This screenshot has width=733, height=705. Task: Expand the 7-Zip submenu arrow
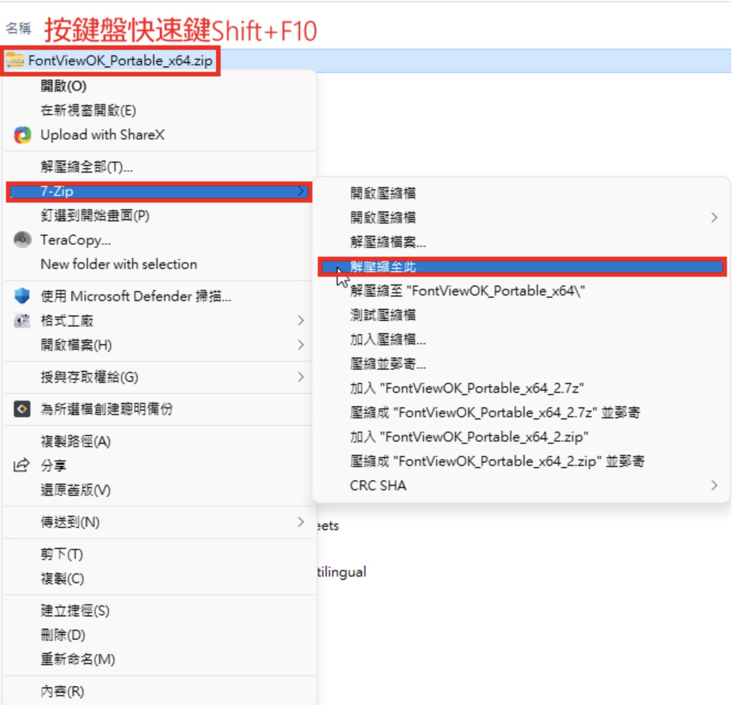click(x=301, y=191)
